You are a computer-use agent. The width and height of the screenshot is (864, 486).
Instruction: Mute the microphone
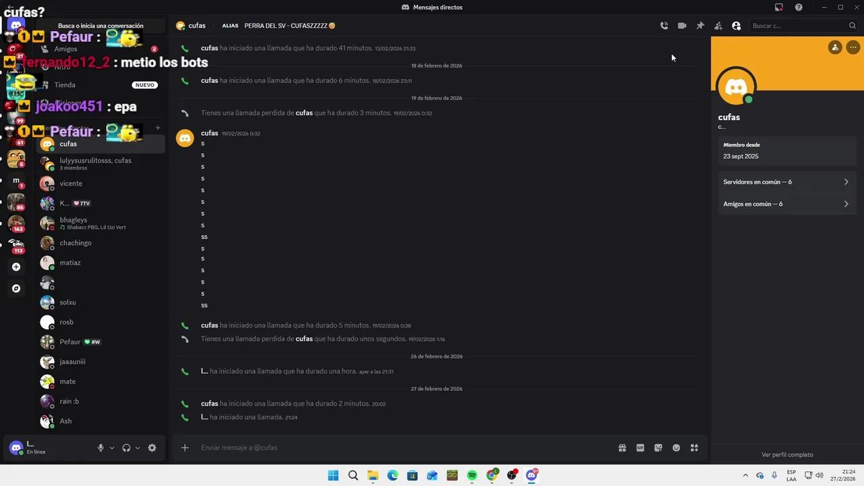tap(101, 448)
